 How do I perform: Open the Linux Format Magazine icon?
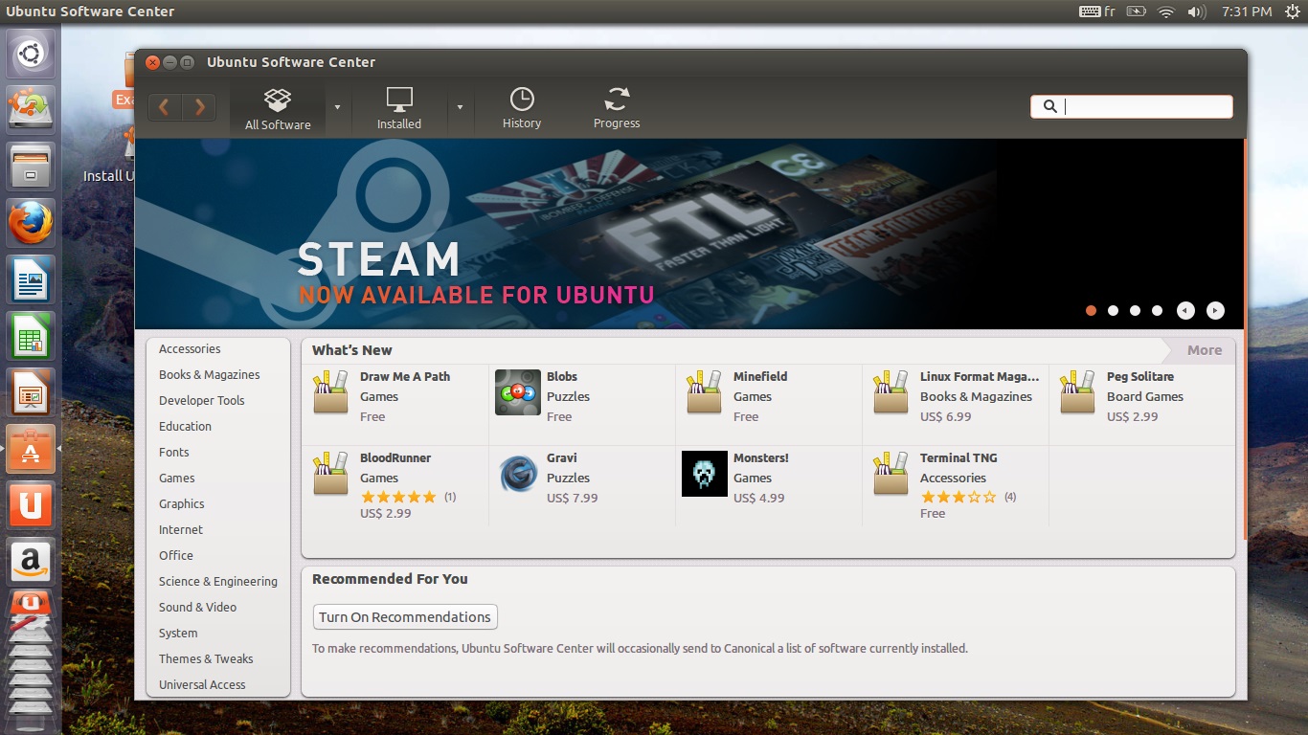891,391
